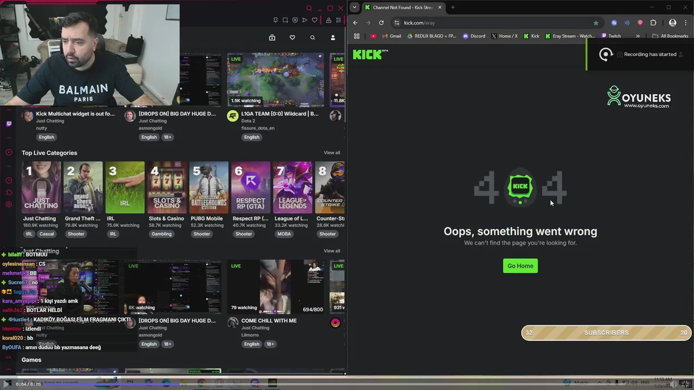Viewport: 694px width, 390px height.
Task: Reload the Kick page in Chrome
Action: [381, 23]
